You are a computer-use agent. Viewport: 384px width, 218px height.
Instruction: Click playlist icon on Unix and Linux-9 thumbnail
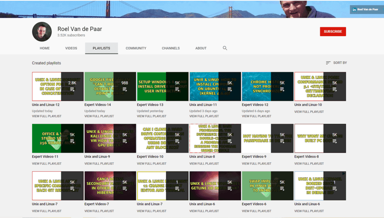coord(124,141)
